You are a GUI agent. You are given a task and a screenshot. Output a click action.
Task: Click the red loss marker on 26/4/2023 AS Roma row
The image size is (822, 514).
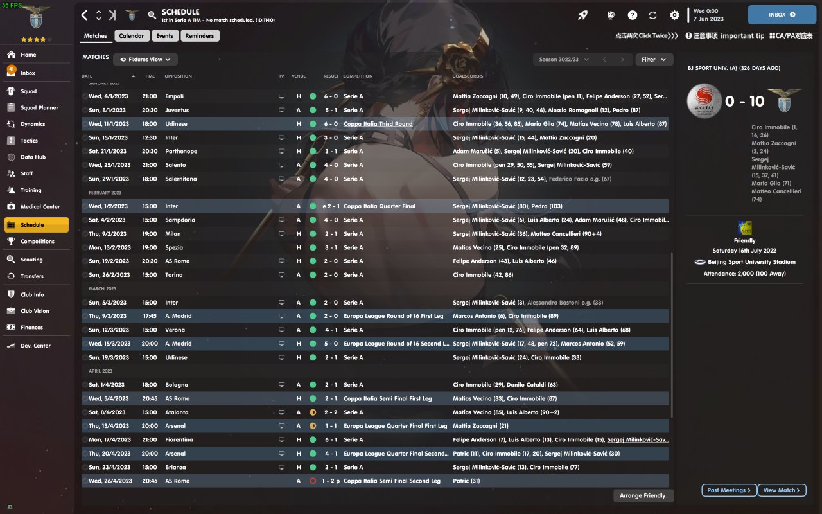(313, 481)
